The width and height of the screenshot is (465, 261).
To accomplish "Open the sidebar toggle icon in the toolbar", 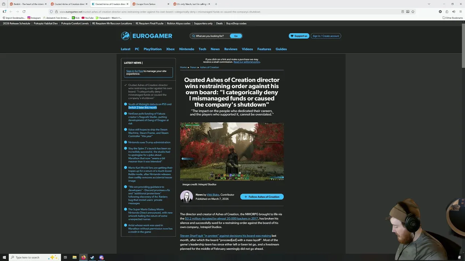I will click(x=4, y=12).
